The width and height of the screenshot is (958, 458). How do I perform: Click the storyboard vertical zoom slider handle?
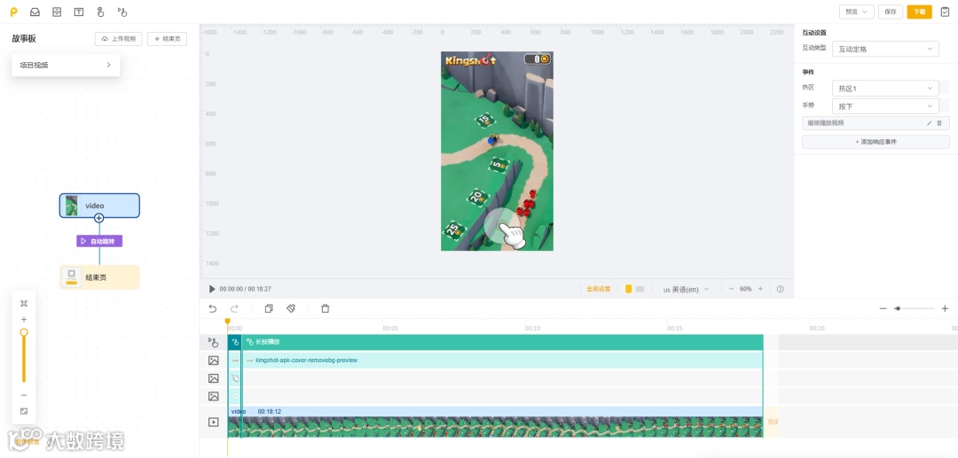coord(24,333)
